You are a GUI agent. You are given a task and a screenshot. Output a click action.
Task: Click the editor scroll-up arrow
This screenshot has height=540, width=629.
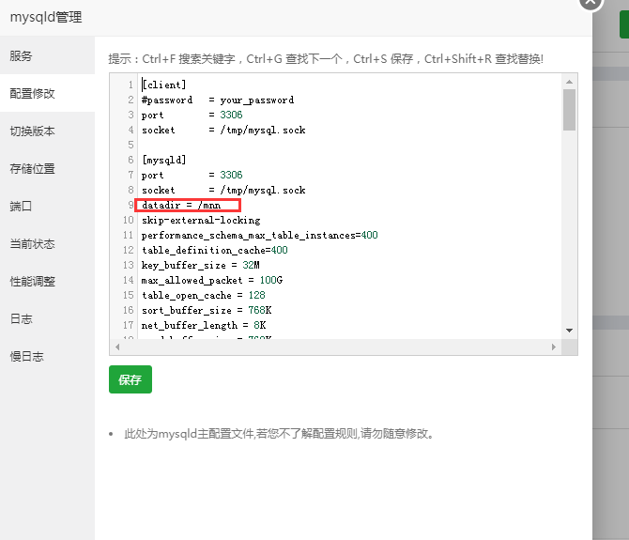coord(569,82)
